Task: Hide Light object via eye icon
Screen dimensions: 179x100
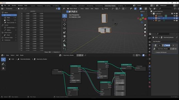Action: 174,21
